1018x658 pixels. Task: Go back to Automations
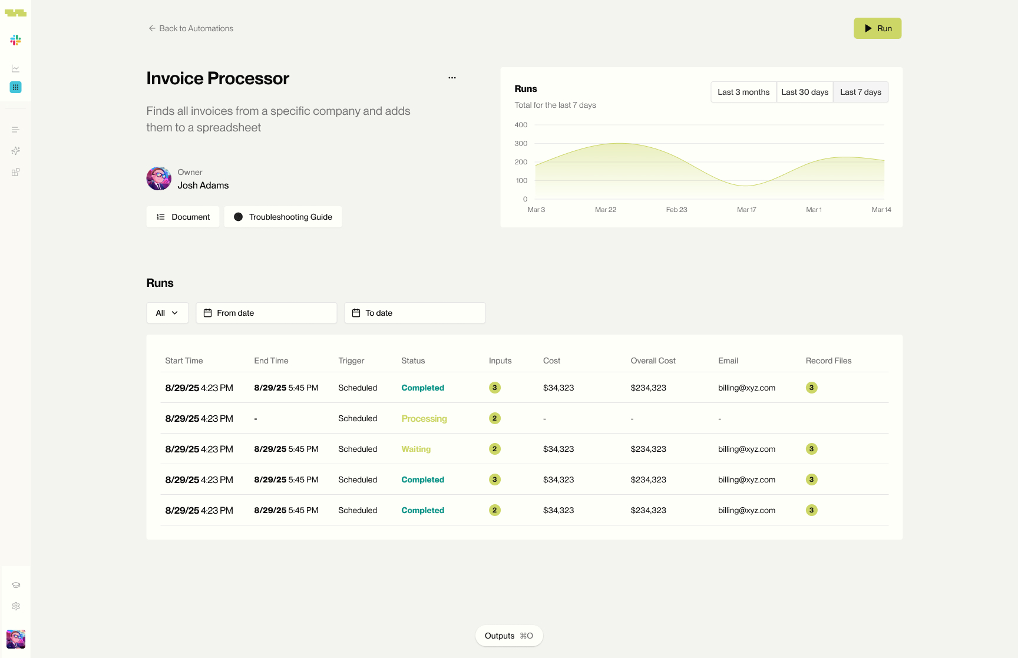[x=191, y=28]
